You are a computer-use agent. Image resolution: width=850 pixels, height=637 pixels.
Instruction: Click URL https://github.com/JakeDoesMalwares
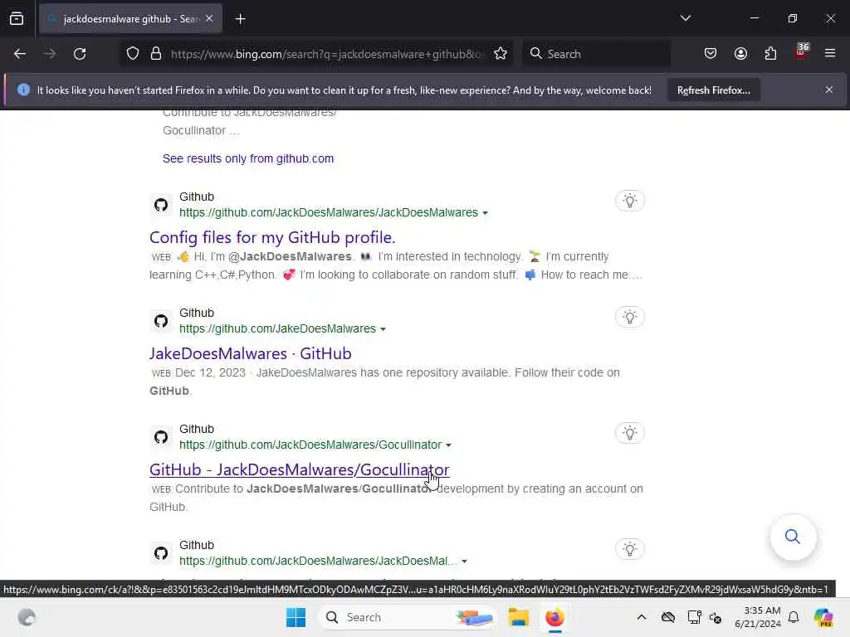(x=277, y=328)
